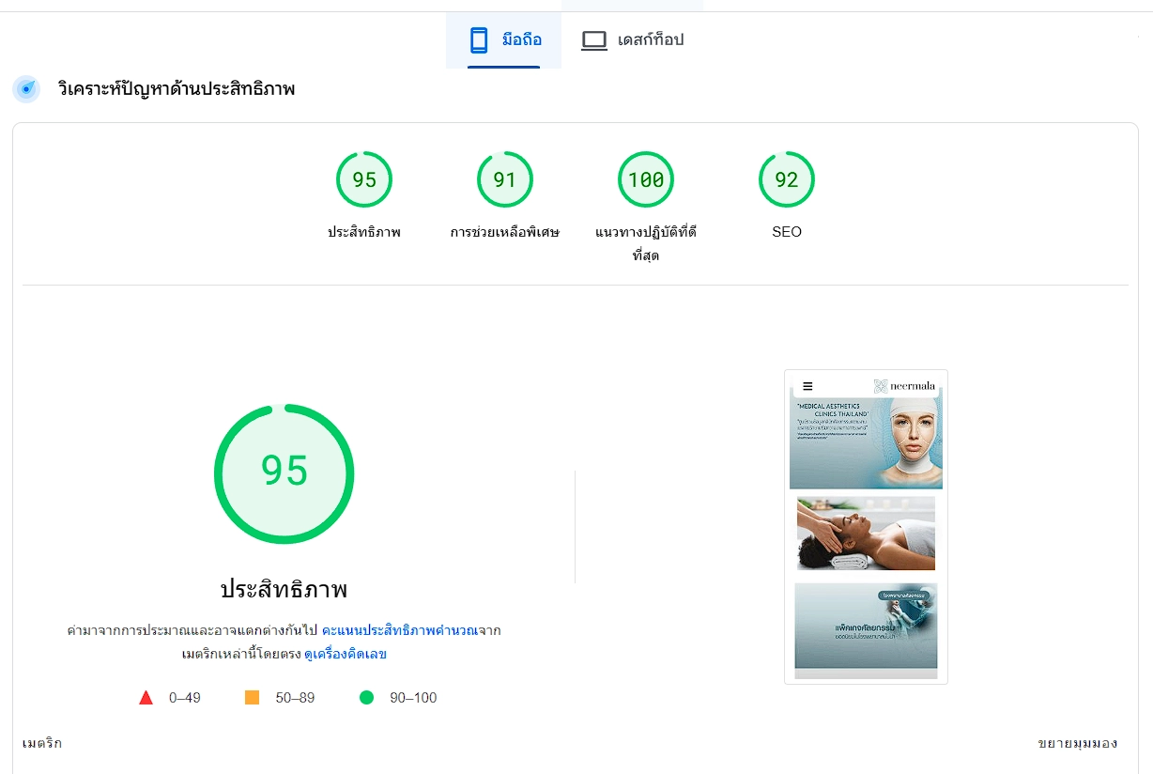
Task: Click the ขยายมุมมอง expand view button
Action: coord(1078,743)
